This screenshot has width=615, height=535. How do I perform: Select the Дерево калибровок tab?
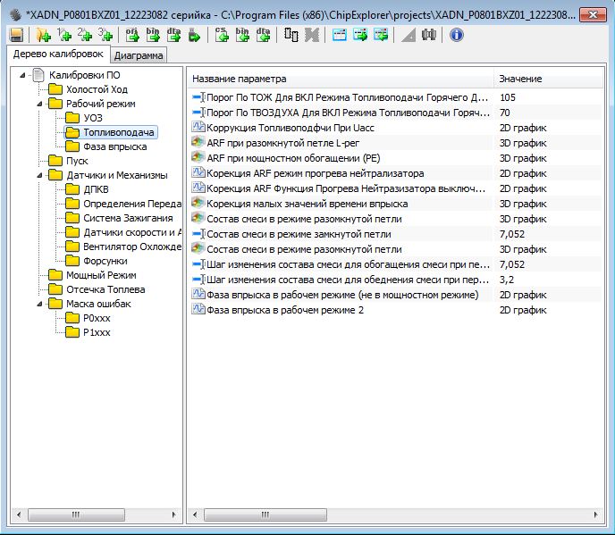point(58,55)
